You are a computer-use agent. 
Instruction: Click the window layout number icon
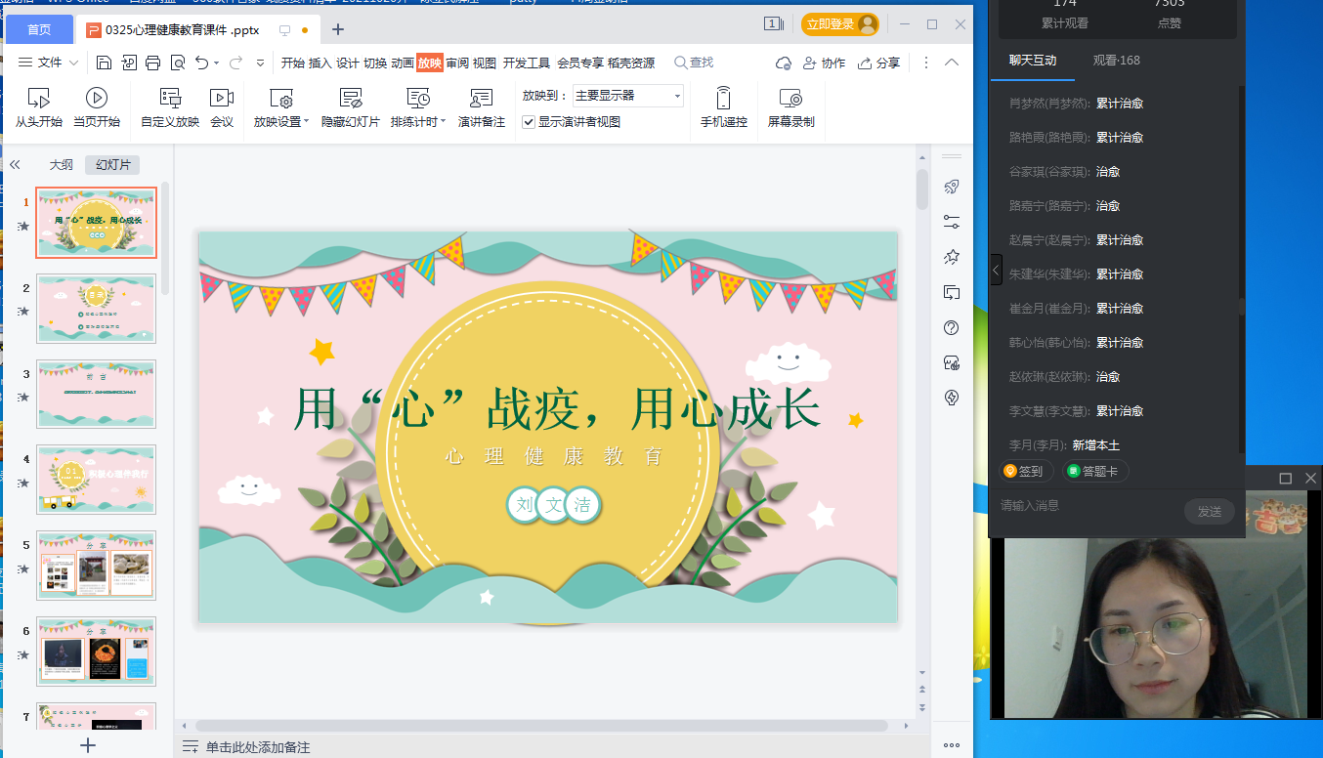[x=774, y=24]
